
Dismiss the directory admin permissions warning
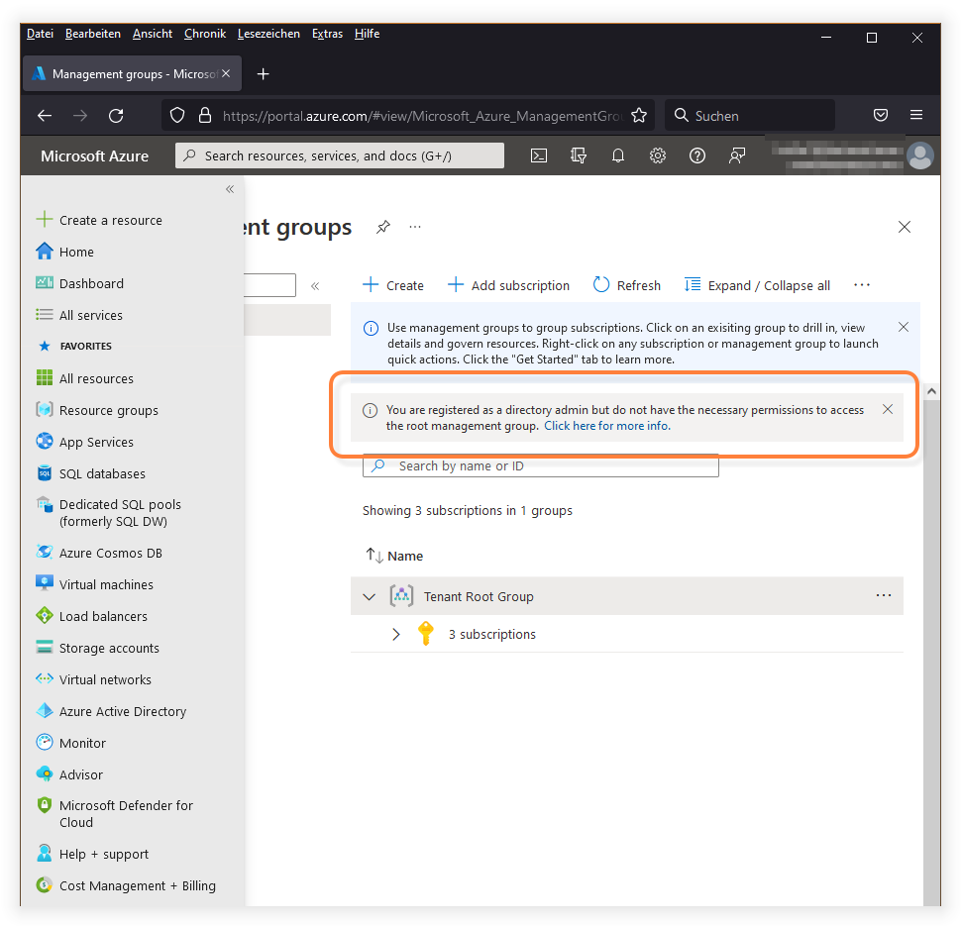(888, 409)
